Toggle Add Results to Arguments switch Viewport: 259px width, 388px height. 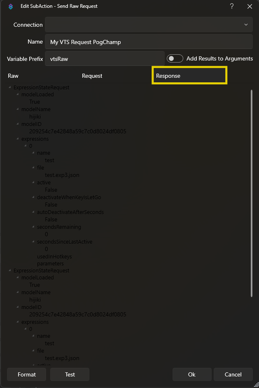(x=175, y=59)
